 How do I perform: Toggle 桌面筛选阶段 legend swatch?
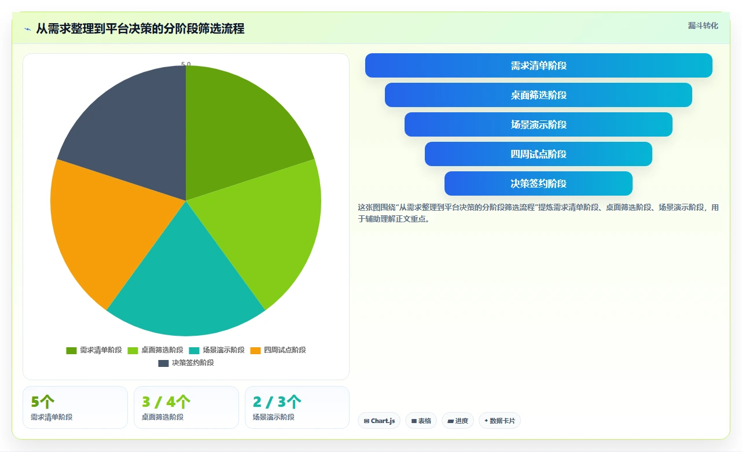tap(133, 350)
